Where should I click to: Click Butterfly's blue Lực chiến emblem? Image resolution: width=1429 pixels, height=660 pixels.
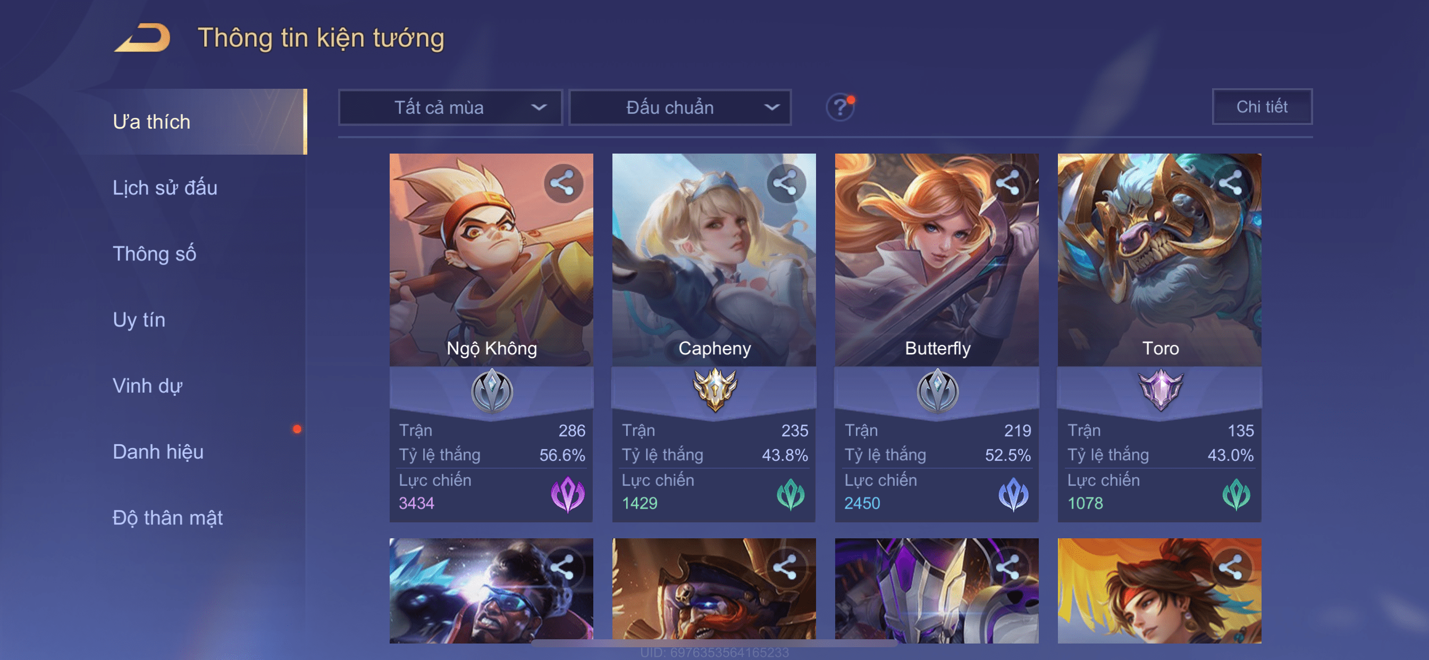coord(1013,494)
